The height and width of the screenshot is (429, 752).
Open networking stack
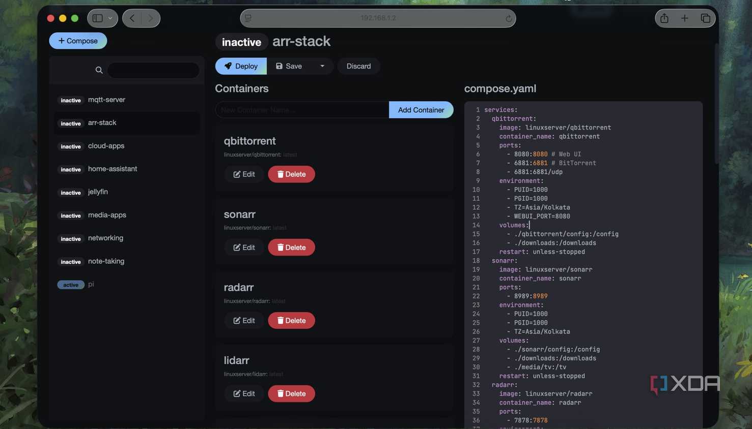point(127,238)
